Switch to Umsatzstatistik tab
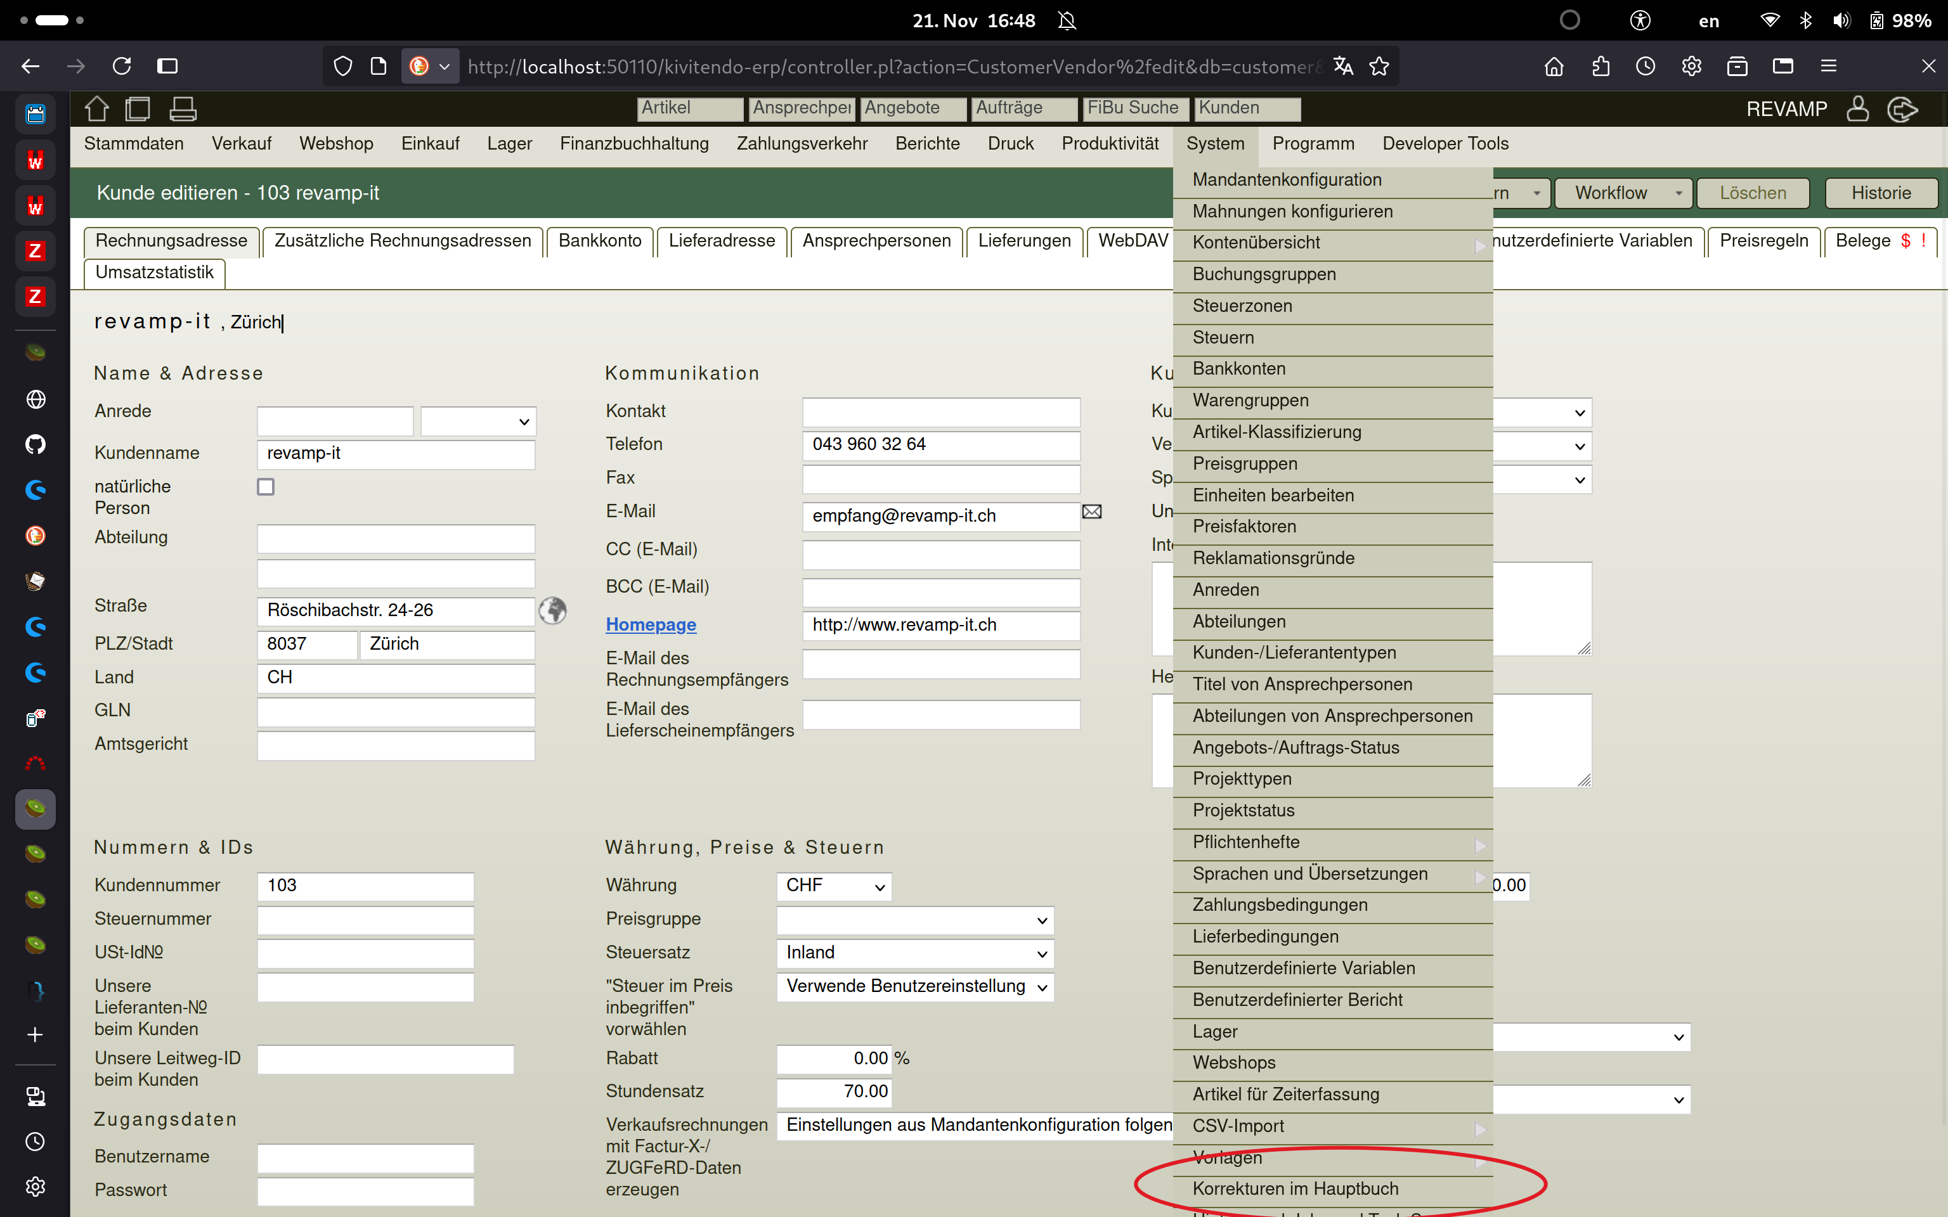The height and width of the screenshot is (1217, 1948). [155, 273]
